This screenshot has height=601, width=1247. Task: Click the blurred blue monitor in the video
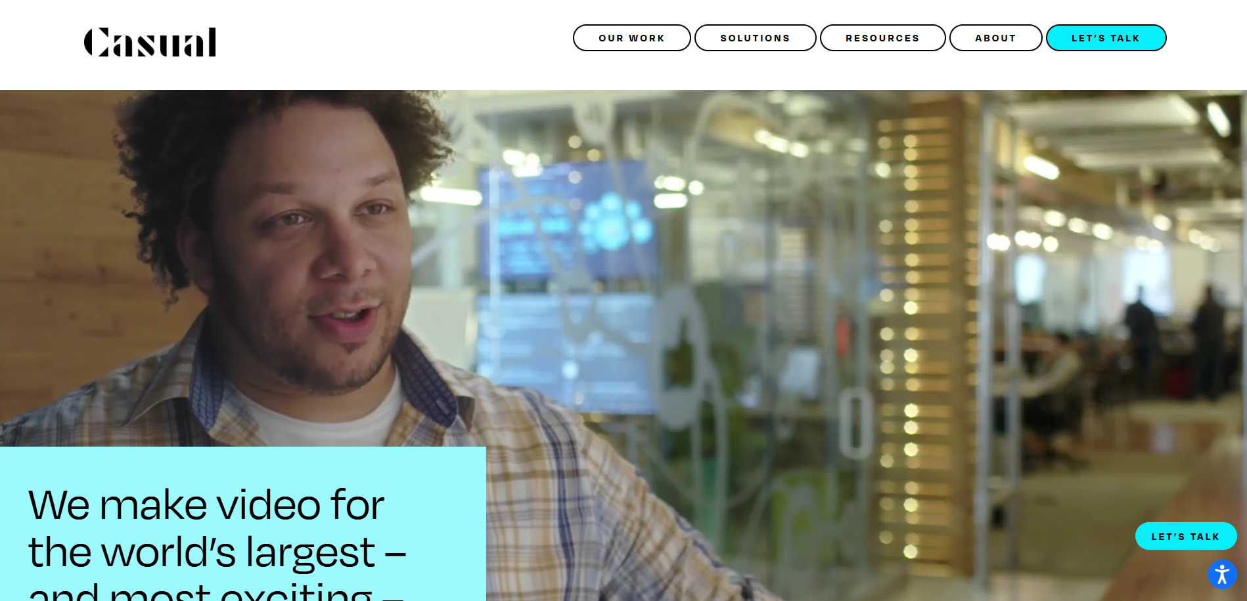568,220
